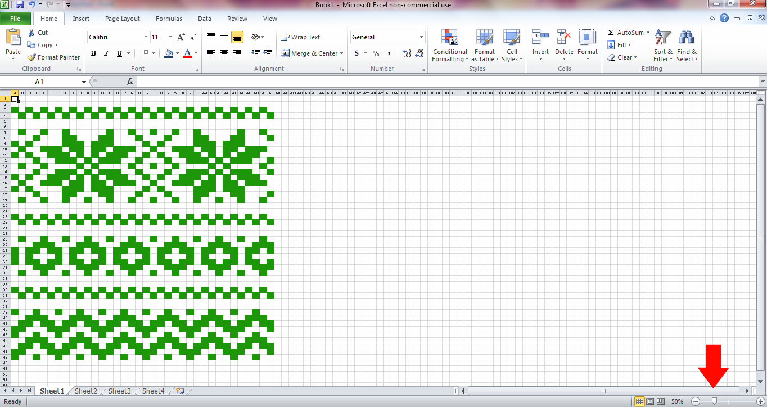767x407 pixels.
Task: Click the Insert Worksheet button after Sheet4
Action: click(x=179, y=391)
